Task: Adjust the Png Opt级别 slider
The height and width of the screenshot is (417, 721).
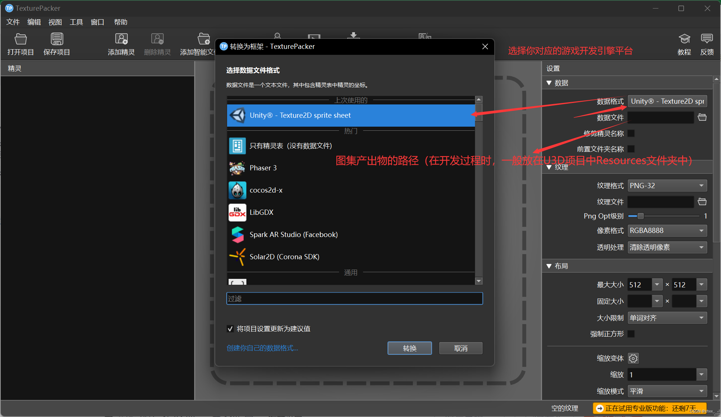Action: (x=640, y=216)
